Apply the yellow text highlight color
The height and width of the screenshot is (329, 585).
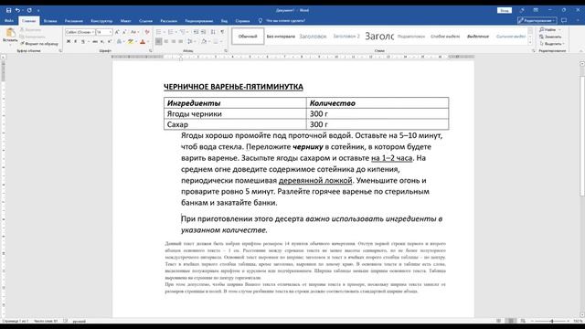(x=130, y=41)
